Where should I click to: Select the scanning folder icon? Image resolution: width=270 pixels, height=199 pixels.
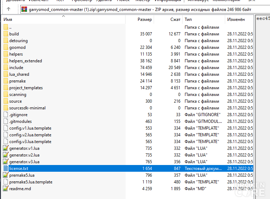6,94
